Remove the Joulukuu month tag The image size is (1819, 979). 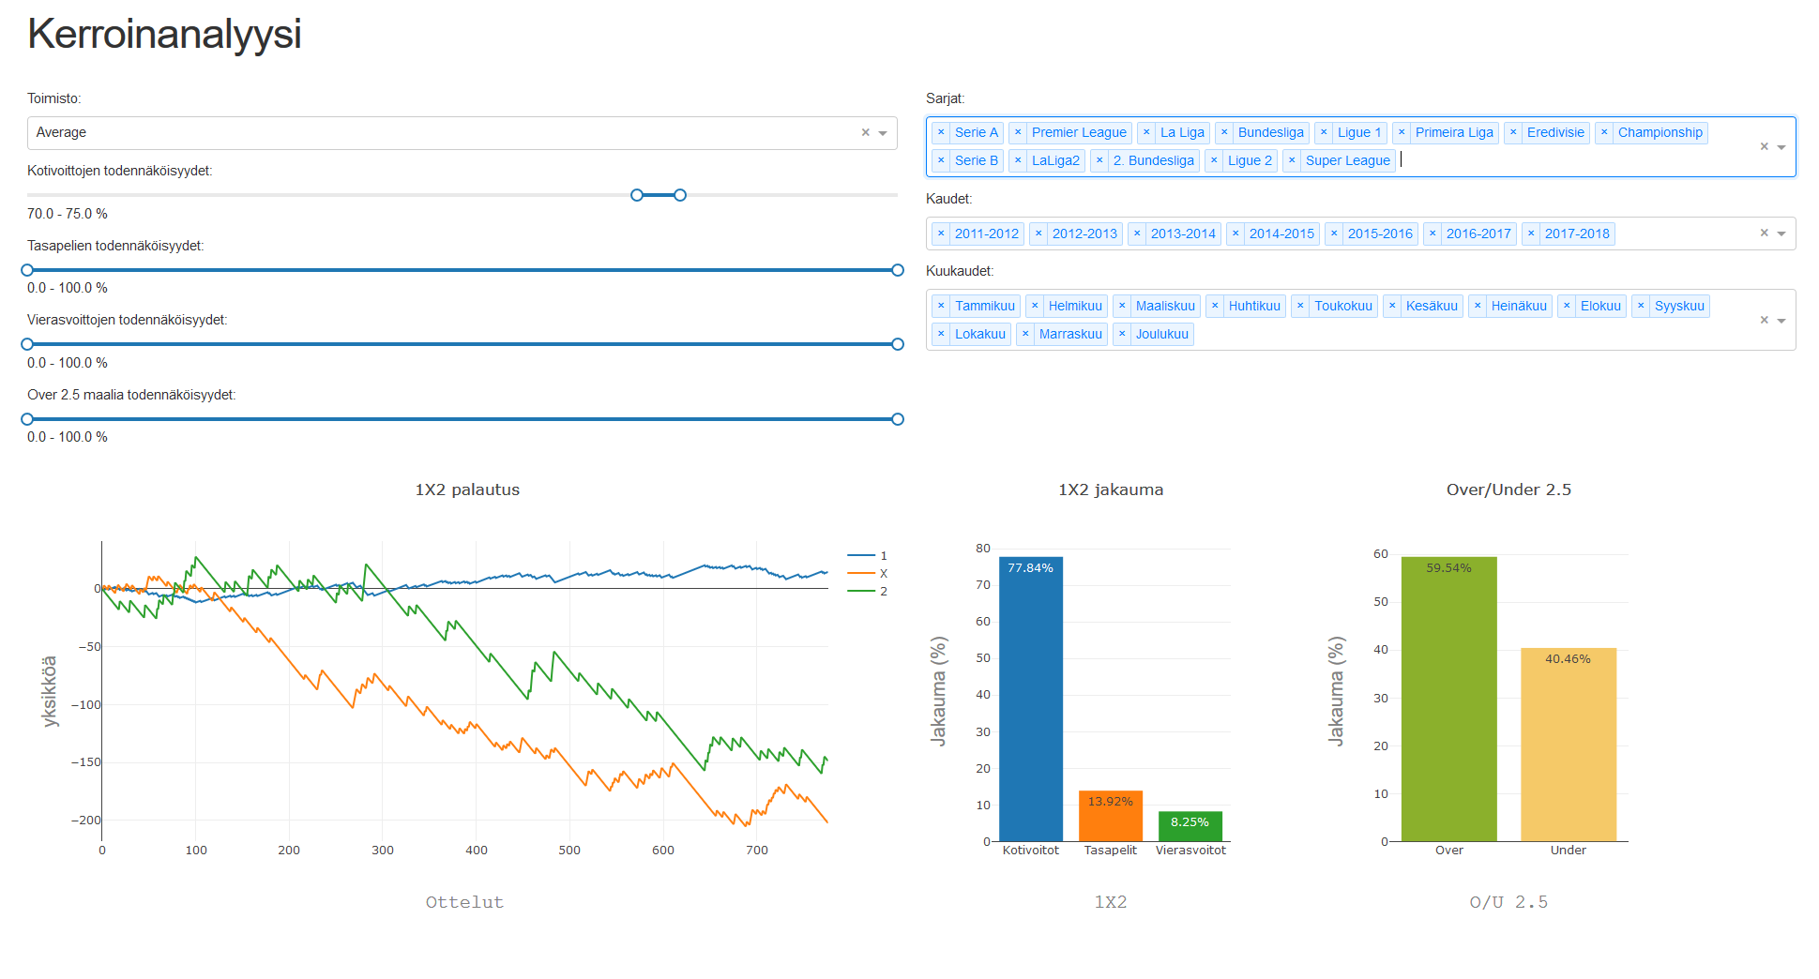[1122, 335]
